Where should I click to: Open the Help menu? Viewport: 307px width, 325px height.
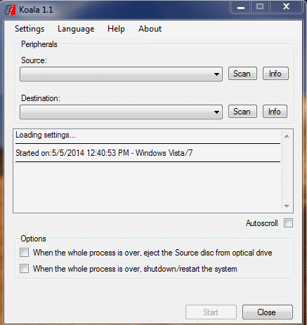116,29
